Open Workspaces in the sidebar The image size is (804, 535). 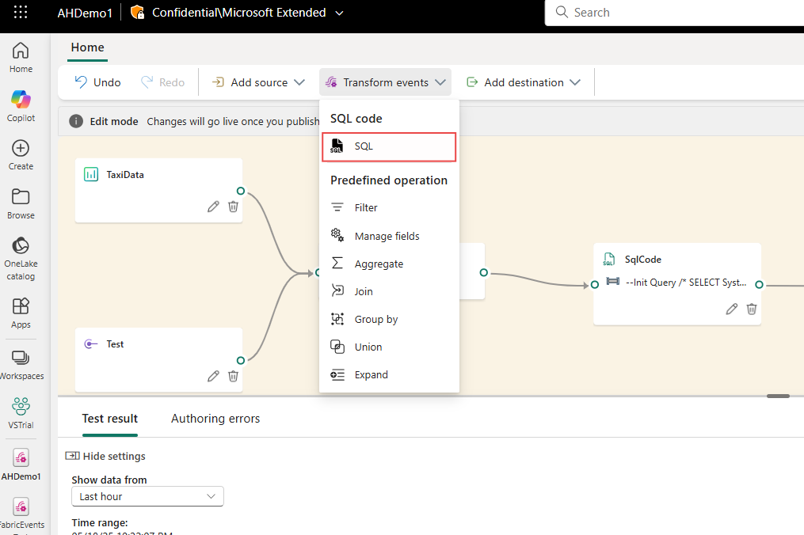click(x=21, y=364)
